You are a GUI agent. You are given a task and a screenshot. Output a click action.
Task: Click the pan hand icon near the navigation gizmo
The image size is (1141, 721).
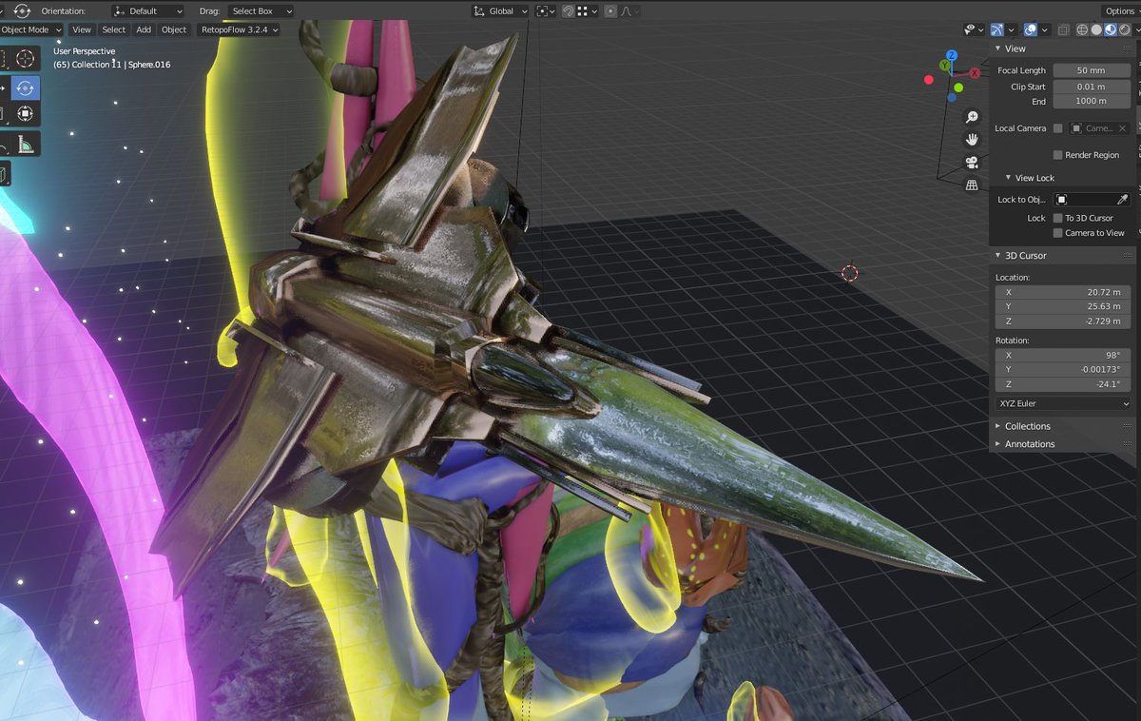pos(973,140)
